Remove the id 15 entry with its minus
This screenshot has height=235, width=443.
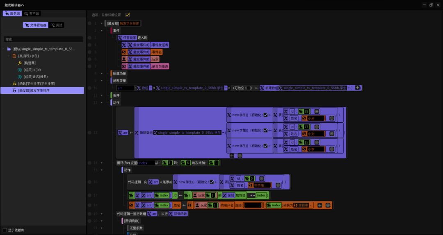click(317, 142)
